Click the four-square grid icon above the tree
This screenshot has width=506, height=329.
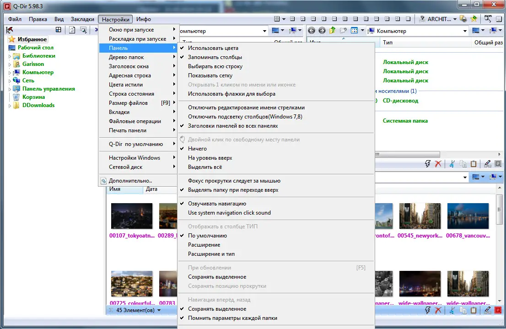(x=59, y=30)
